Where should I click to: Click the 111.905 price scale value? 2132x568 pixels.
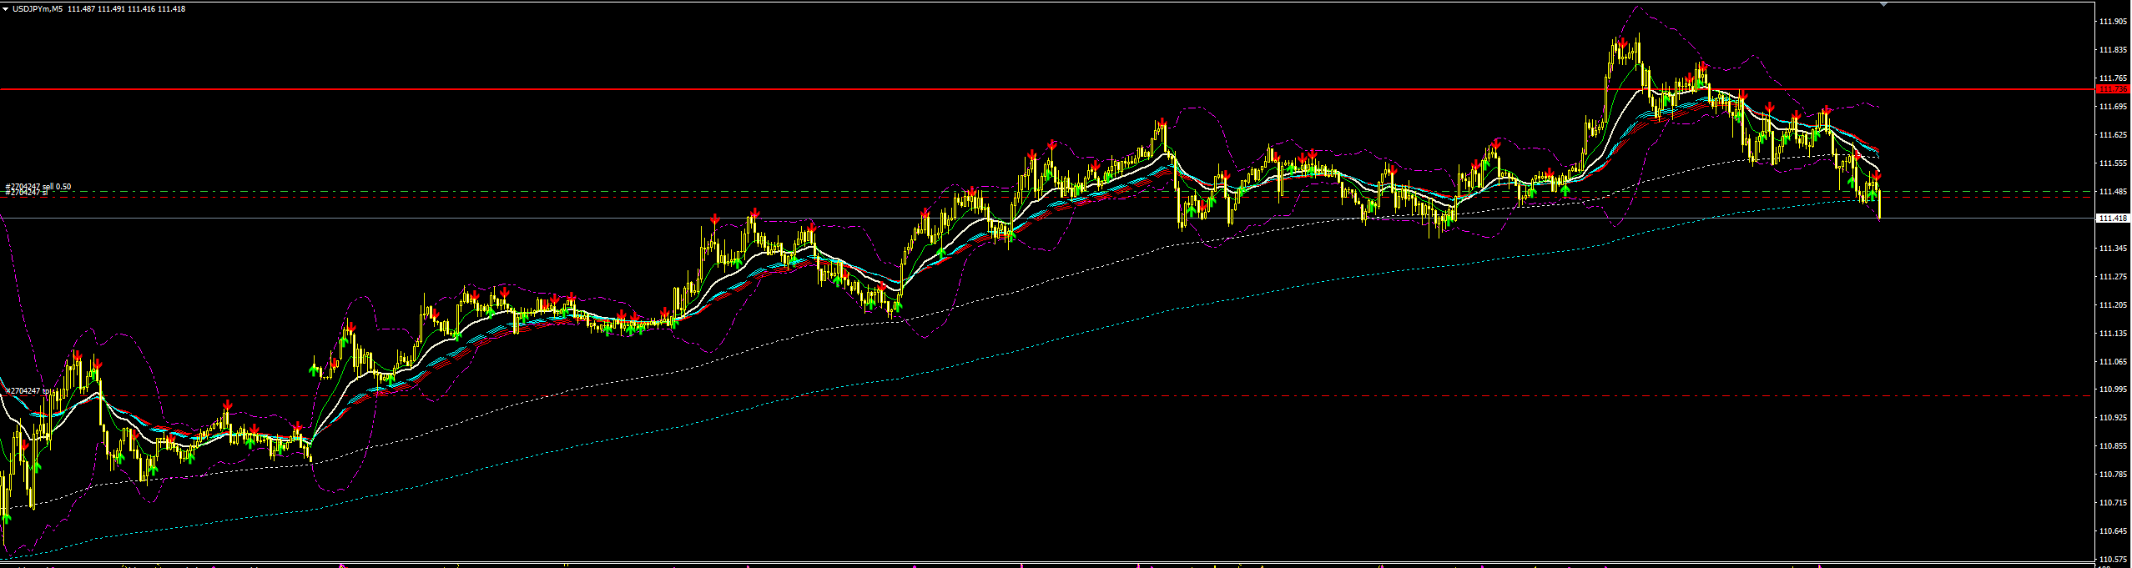2112,22
